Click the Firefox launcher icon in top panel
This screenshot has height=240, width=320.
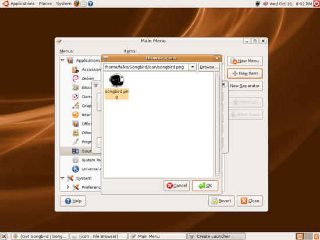pos(77,3)
